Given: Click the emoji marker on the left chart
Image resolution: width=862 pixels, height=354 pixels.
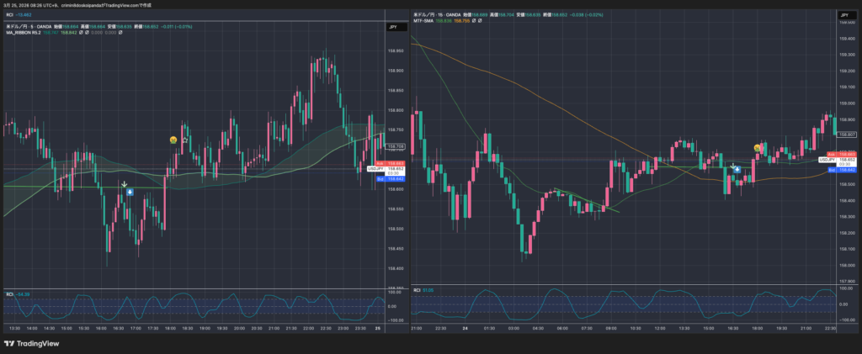Looking at the screenshot, I should click(x=173, y=140).
